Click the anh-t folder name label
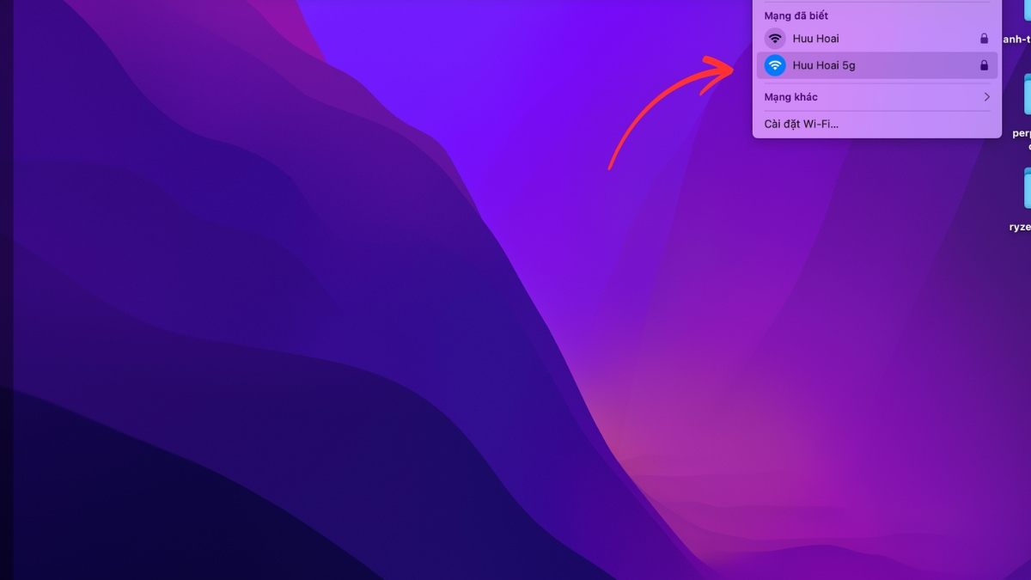1031x580 pixels. (x=1018, y=40)
